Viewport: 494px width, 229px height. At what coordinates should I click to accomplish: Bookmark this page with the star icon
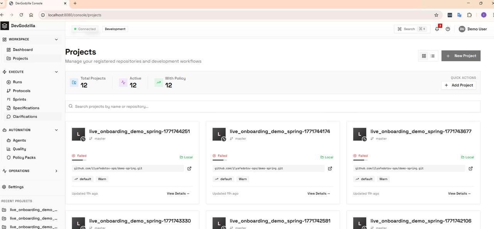tap(436, 15)
